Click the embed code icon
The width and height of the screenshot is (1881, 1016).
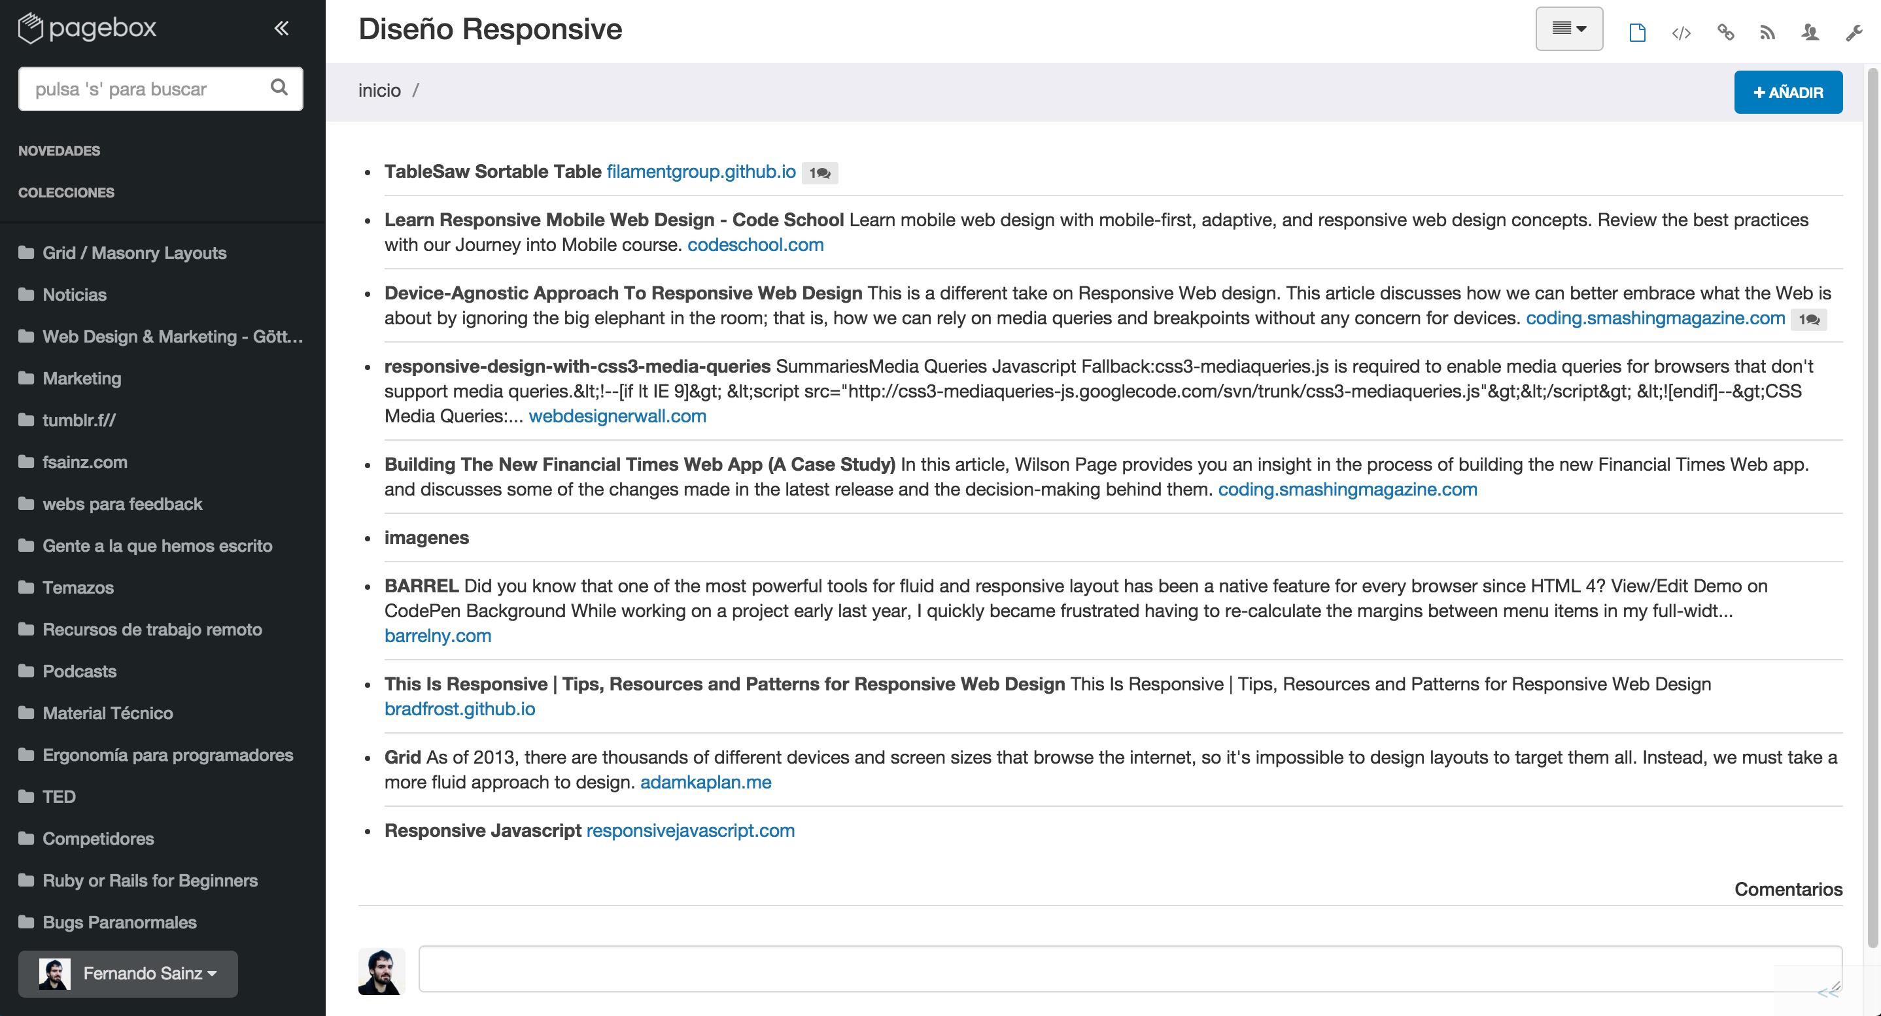pos(1681,33)
